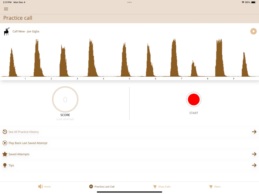Tap the Last attempt caption
Image resolution: width=259 pixels, height=194 pixels.
coord(65,119)
